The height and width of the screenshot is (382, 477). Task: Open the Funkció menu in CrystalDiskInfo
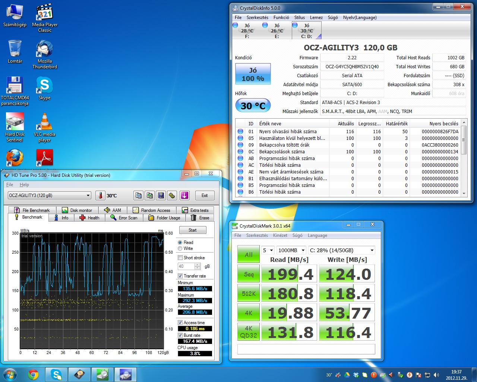(281, 18)
